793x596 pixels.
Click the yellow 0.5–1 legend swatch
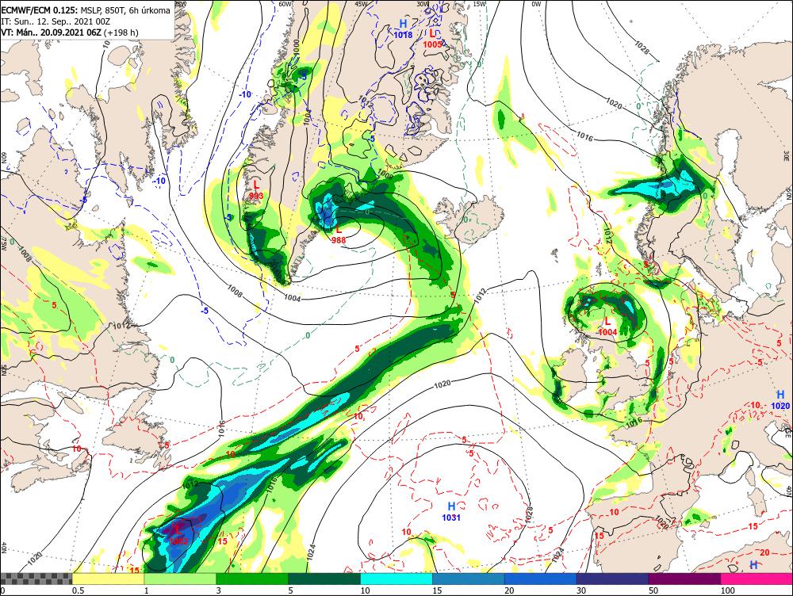108,579
